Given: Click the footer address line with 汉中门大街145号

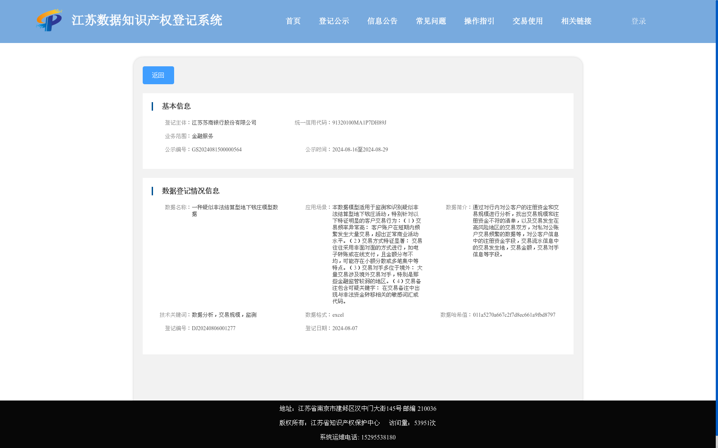Looking at the screenshot, I should click(358, 409).
